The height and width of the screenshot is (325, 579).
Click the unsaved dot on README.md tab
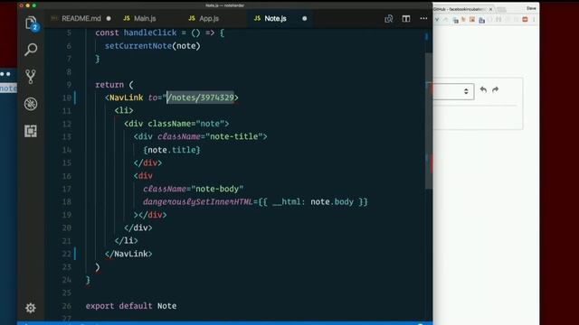(109, 18)
